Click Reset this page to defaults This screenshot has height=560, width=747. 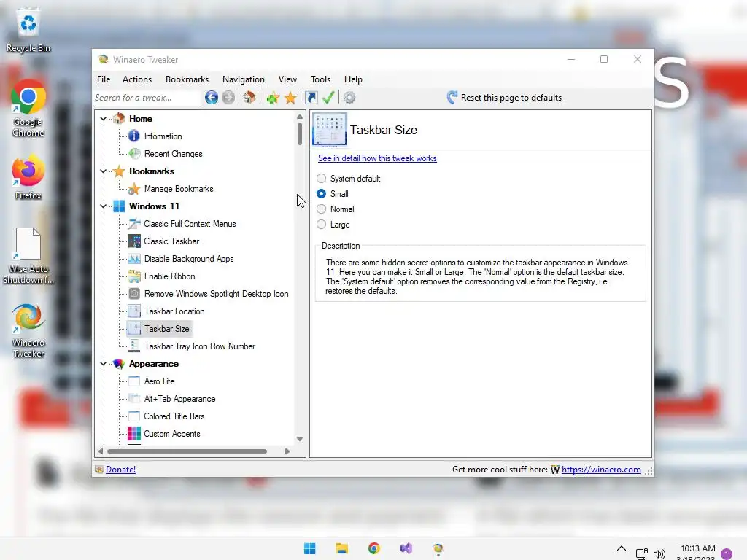click(505, 98)
